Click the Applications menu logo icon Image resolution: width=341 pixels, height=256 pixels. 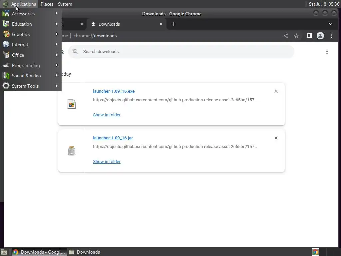tap(5, 4)
